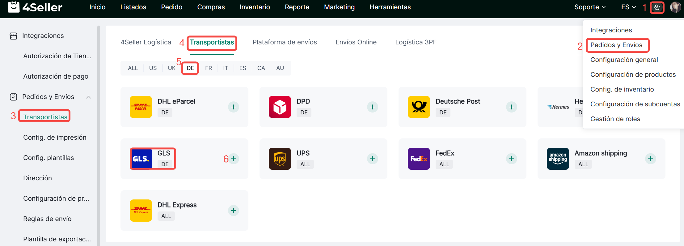Expand the Soporte dropdown
The width and height of the screenshot is (684, 246).
[590, 7]
